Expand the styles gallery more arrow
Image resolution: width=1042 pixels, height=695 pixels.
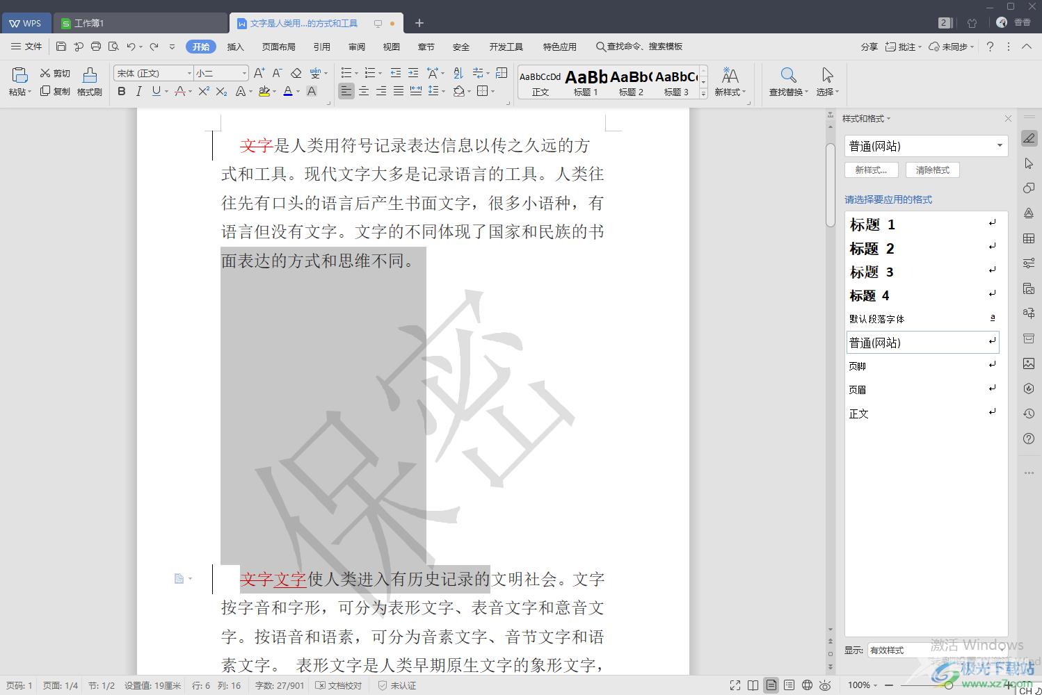[x=703, y=93]
